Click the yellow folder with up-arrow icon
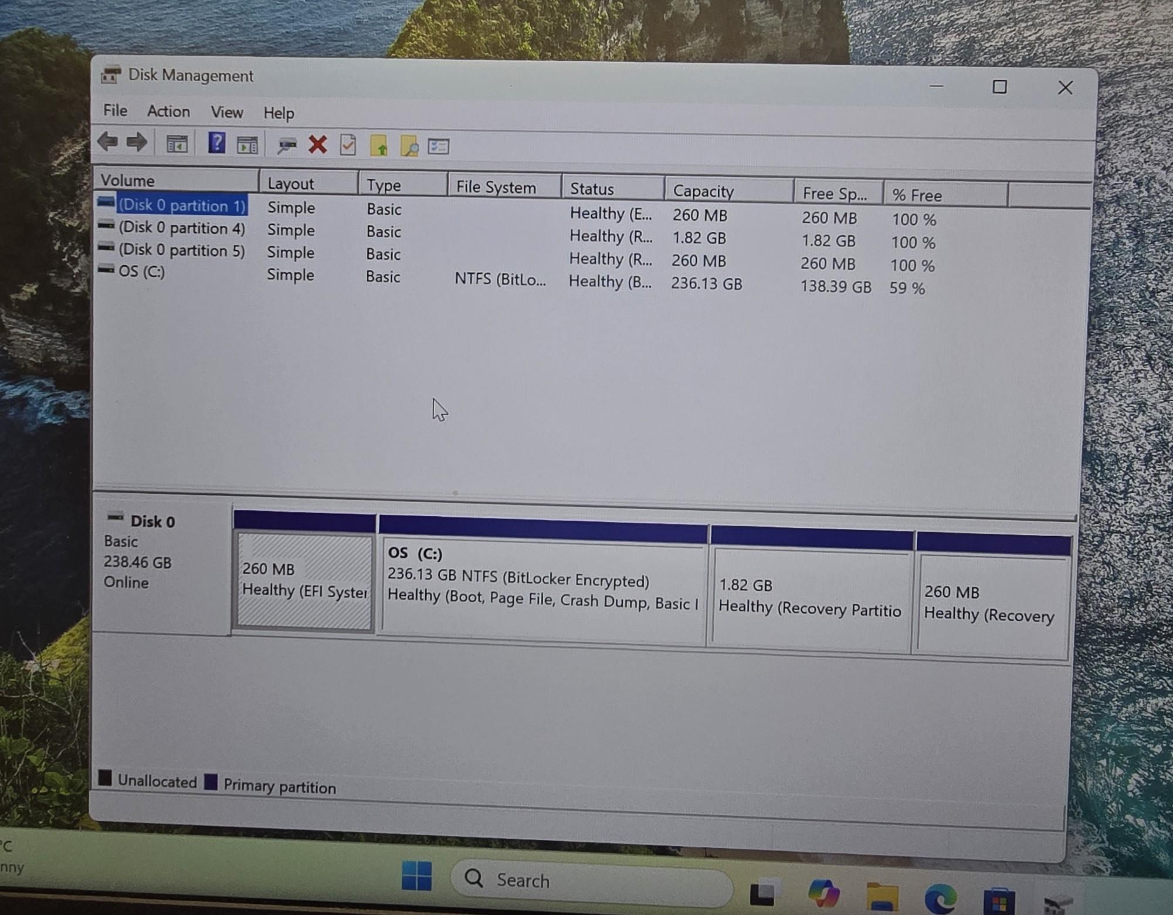The height and width of the screenshot is (915, 1173). pyautogui.click(x=379, y=145)
